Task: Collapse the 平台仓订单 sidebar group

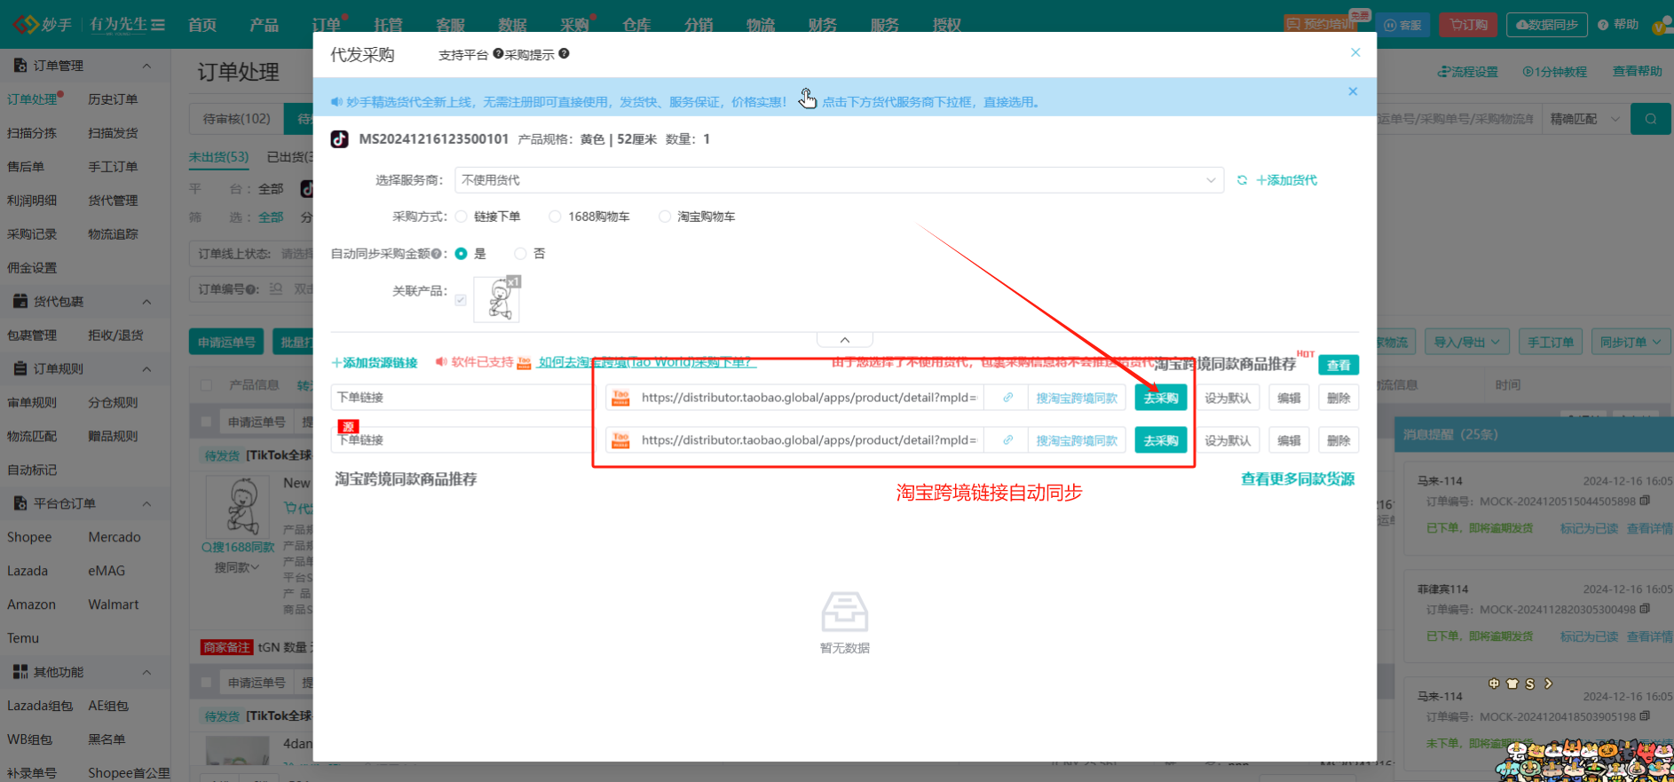Action: pyautogui.click(x=147, y=504)
